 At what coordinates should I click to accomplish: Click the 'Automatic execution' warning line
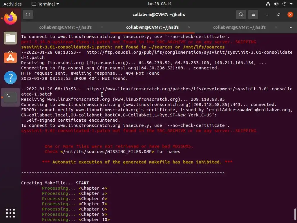[x=137, y=162]
